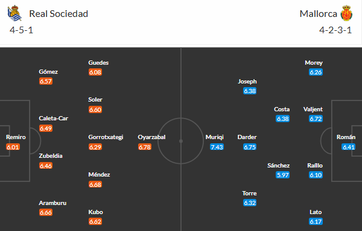Select Valjent's 6.72 rating badge
This screenshot has height=231, width=362.
click(x=316, y=119)
